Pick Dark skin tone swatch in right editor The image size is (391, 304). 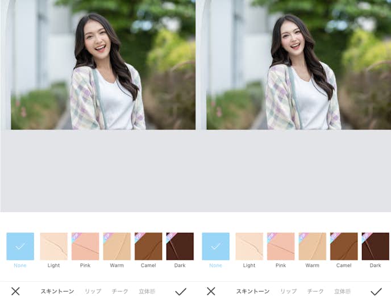(375, 247)
